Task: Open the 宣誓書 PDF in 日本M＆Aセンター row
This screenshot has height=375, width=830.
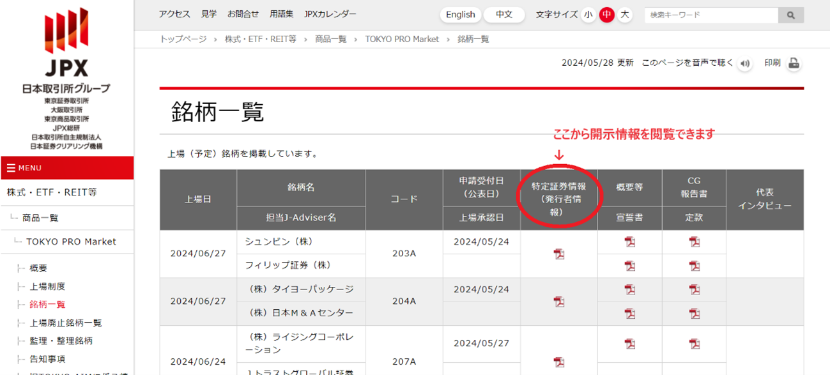Action: tap(630, 314)
